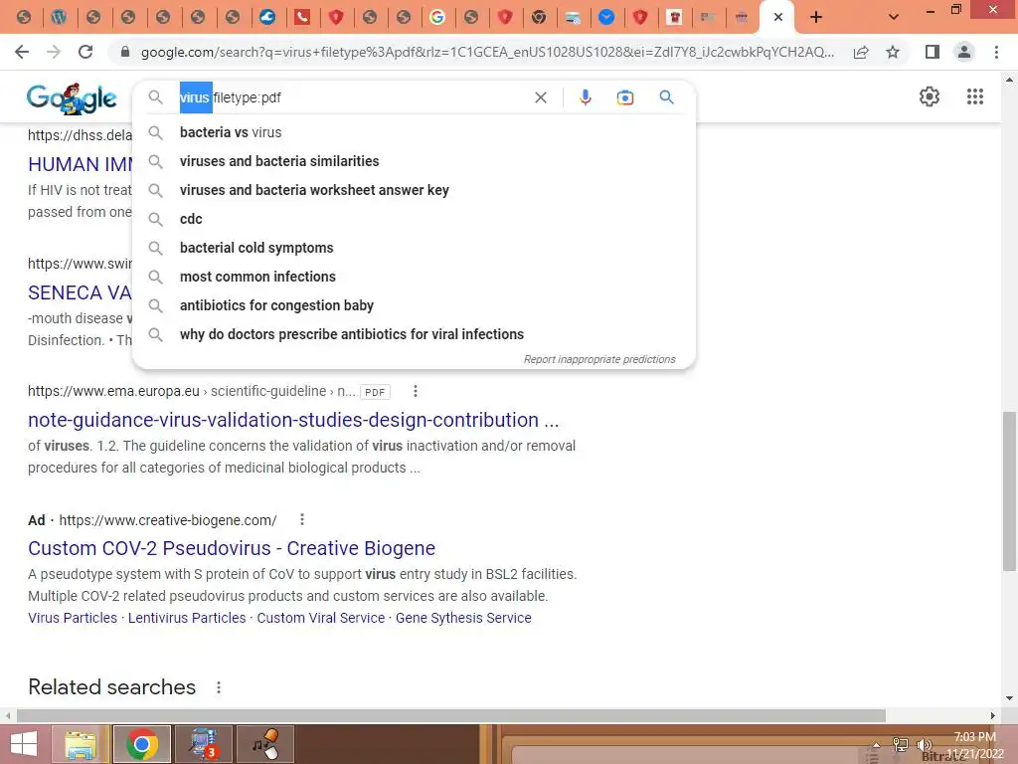Open more options for ema.europa.eu result
The image size is (1018, 764).
(x=416, y=391)
